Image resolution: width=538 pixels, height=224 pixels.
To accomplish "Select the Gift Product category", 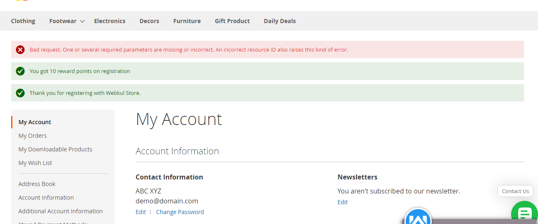I will [232, 21].
